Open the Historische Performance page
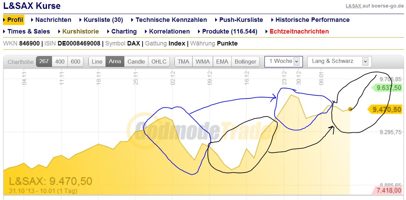Viewport: 406px width, 200px height. click(310, 20)
